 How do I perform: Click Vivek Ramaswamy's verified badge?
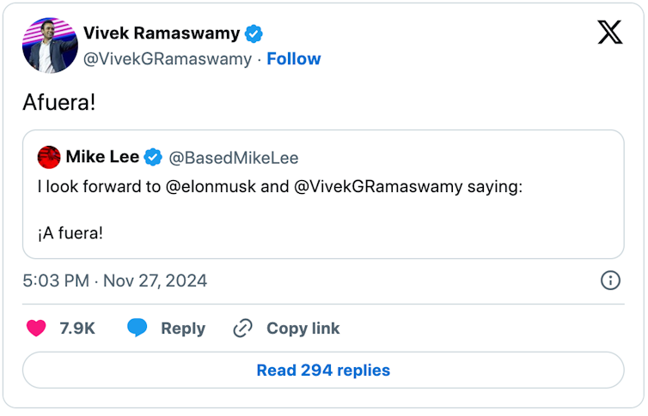(254, 33)
